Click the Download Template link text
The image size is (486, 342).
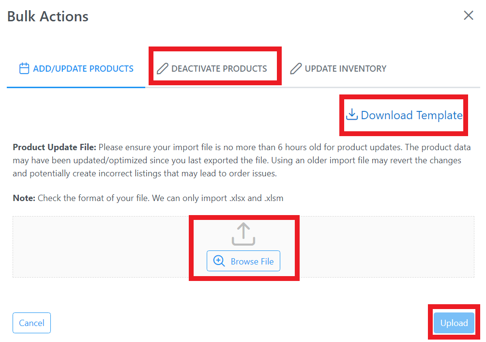(411, 115)
